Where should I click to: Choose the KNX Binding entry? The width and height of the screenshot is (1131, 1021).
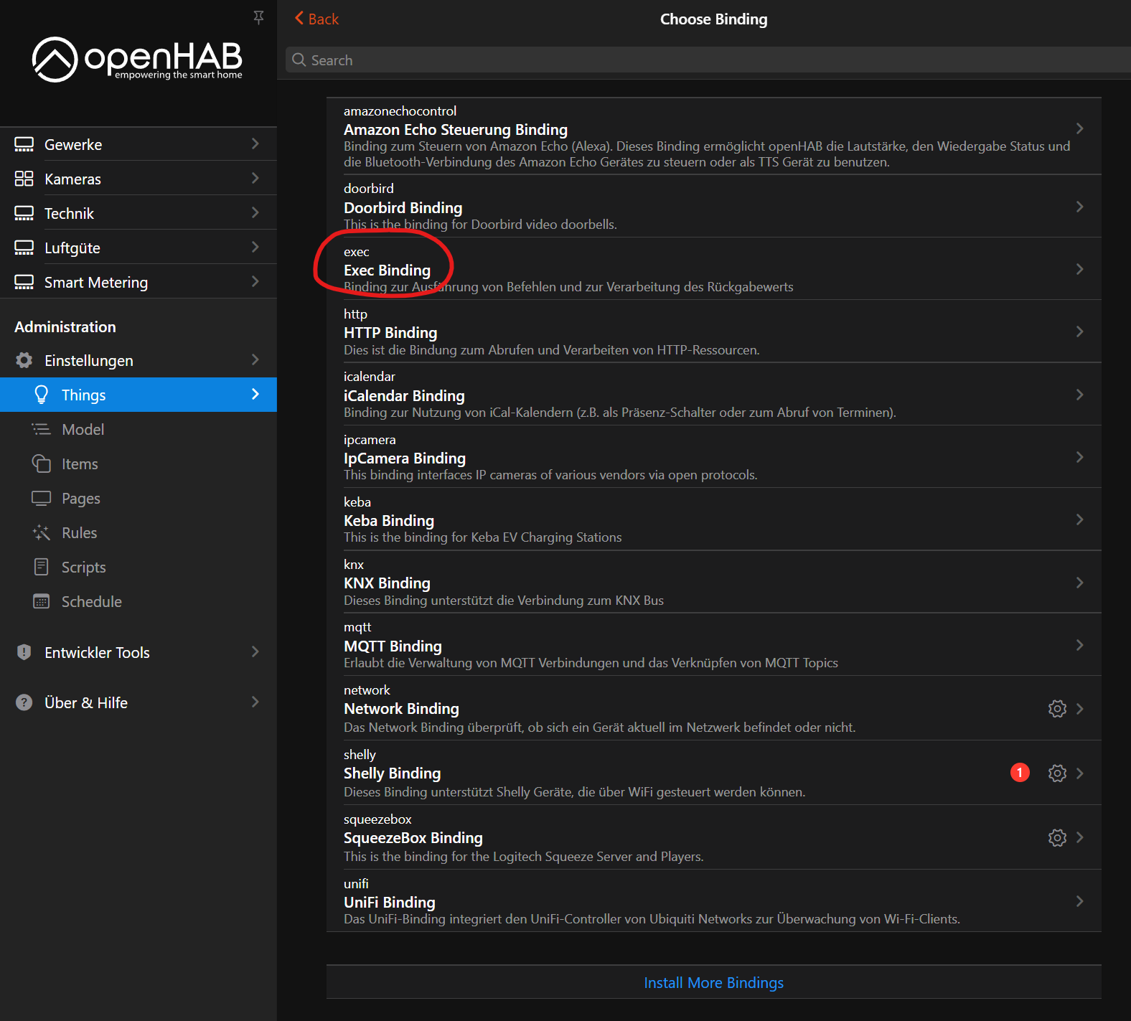[714, 583]
